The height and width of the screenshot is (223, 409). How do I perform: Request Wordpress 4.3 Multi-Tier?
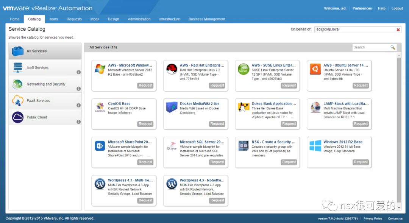pos(145,200)
